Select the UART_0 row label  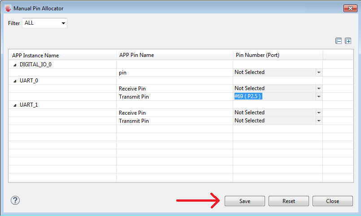pyautogui.click(x=29, y=81)
